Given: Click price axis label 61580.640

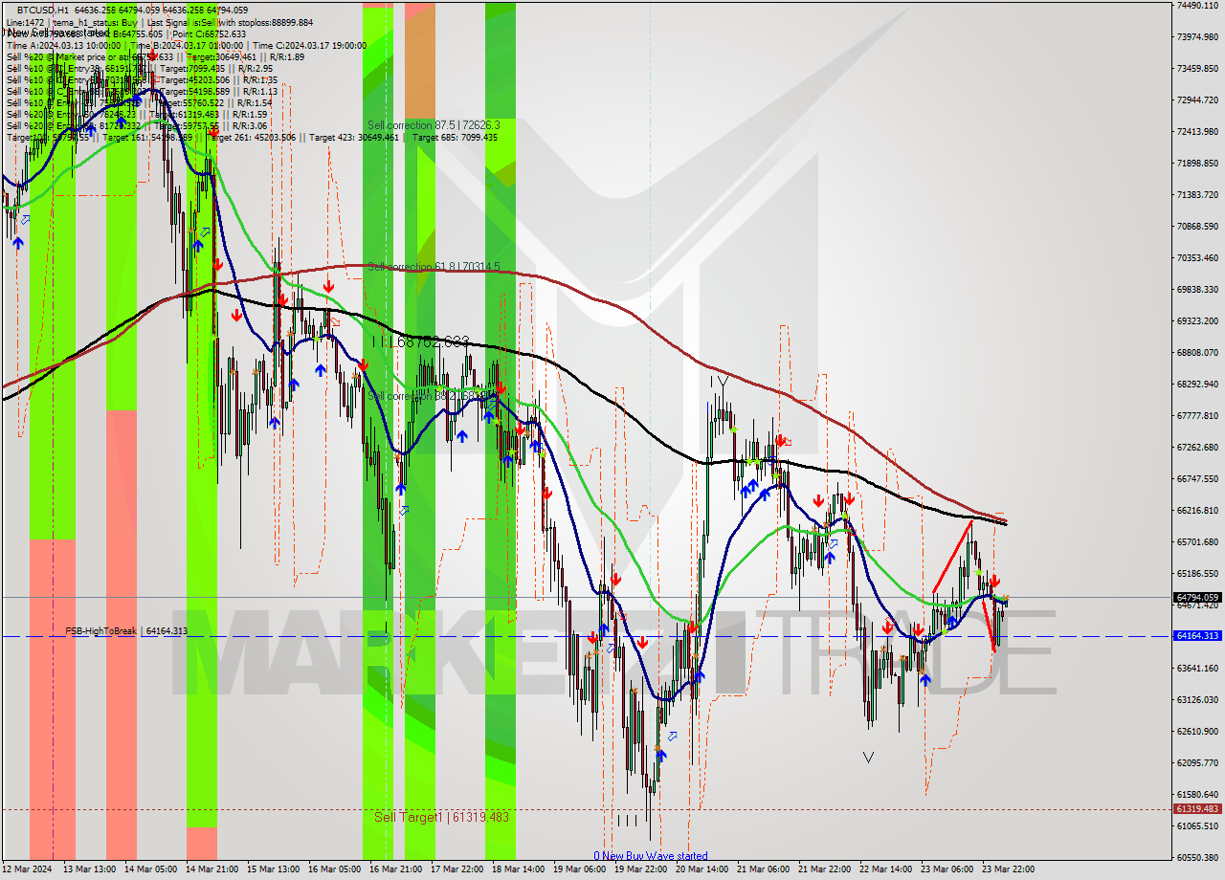Looking at the screenshot, I should point(1197,794).
